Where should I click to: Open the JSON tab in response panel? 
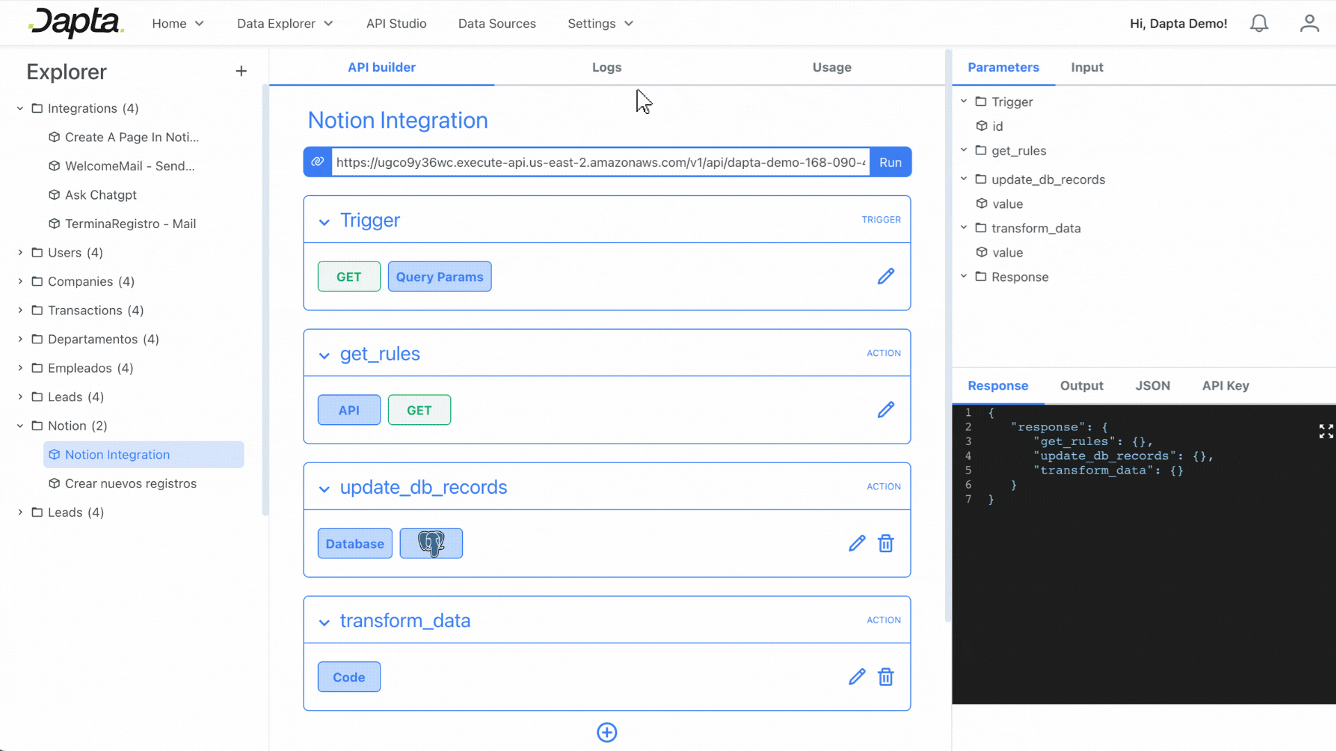(1152, 386)
